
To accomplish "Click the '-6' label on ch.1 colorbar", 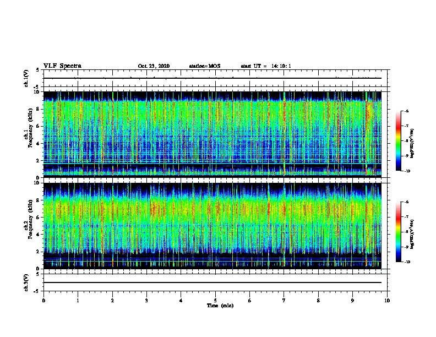I will 406,111.
